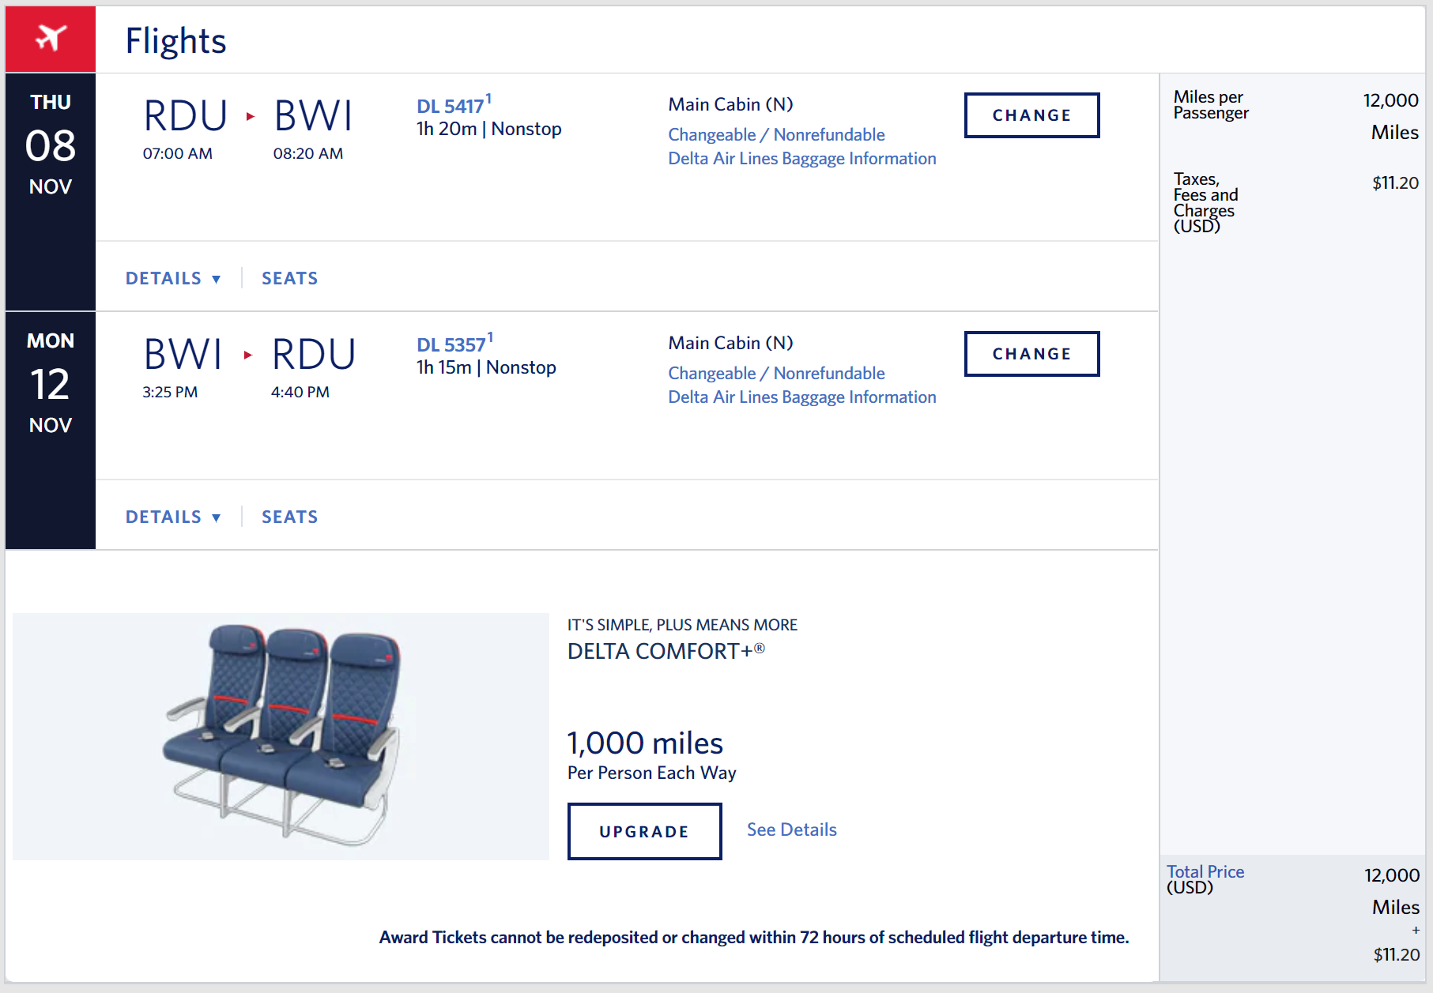Click the red arrow between RDU and BWI
The image size is (1433, 993).
(251, 117)
